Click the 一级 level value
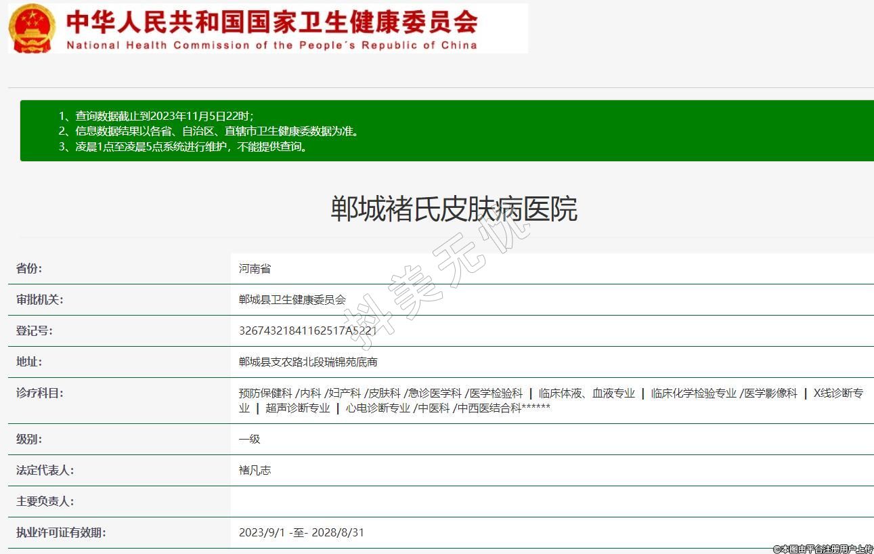The width and height of the screenshot is (874, 554). tap(249, 440)
